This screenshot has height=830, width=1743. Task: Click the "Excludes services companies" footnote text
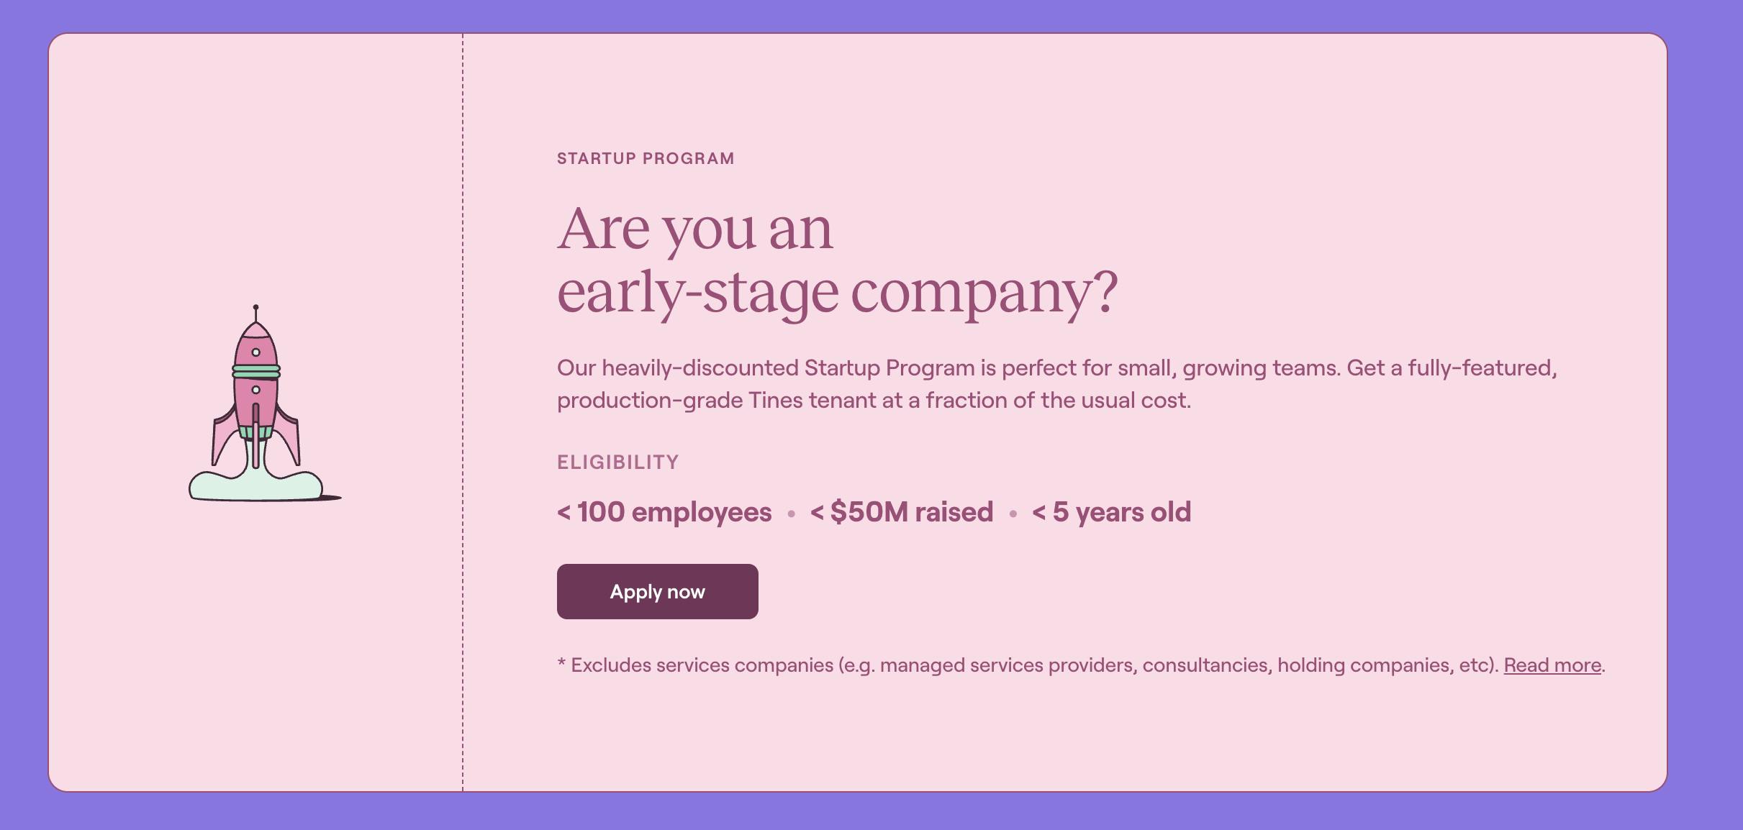(x=1029, y=665)
